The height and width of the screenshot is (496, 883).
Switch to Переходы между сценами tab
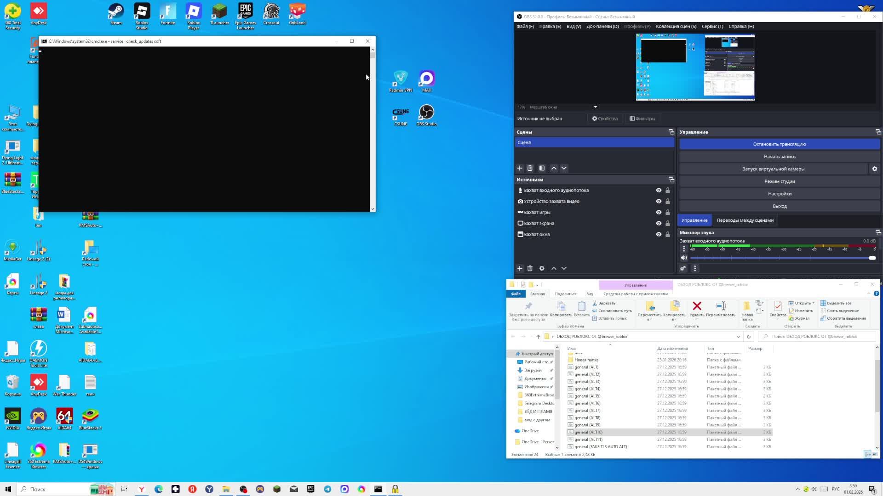click(745, 220)
